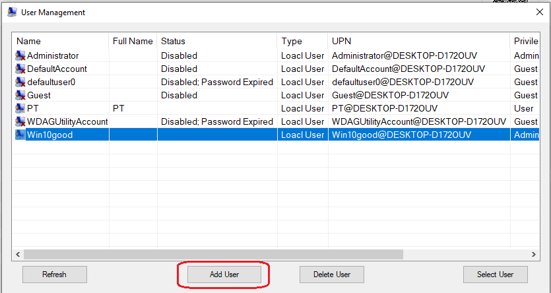Sort by the UPN column header
Image resolution: width=551 pixels, height=293 pixels.
click(x=418, y=41)
